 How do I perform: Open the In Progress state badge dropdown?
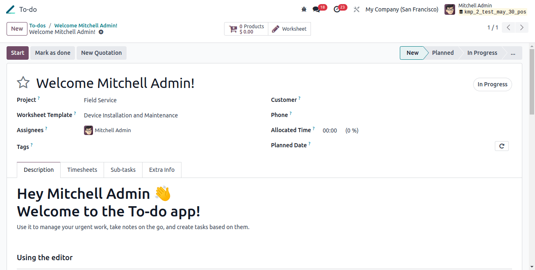[x=492, y=84]
